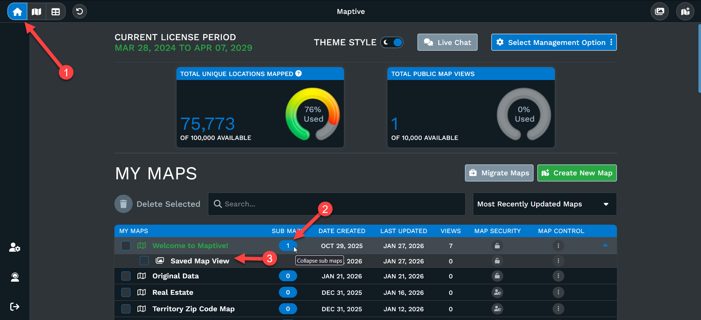Sort by MY MAPS column header
This screenshot has height=320, width=701.
[134, 231]
